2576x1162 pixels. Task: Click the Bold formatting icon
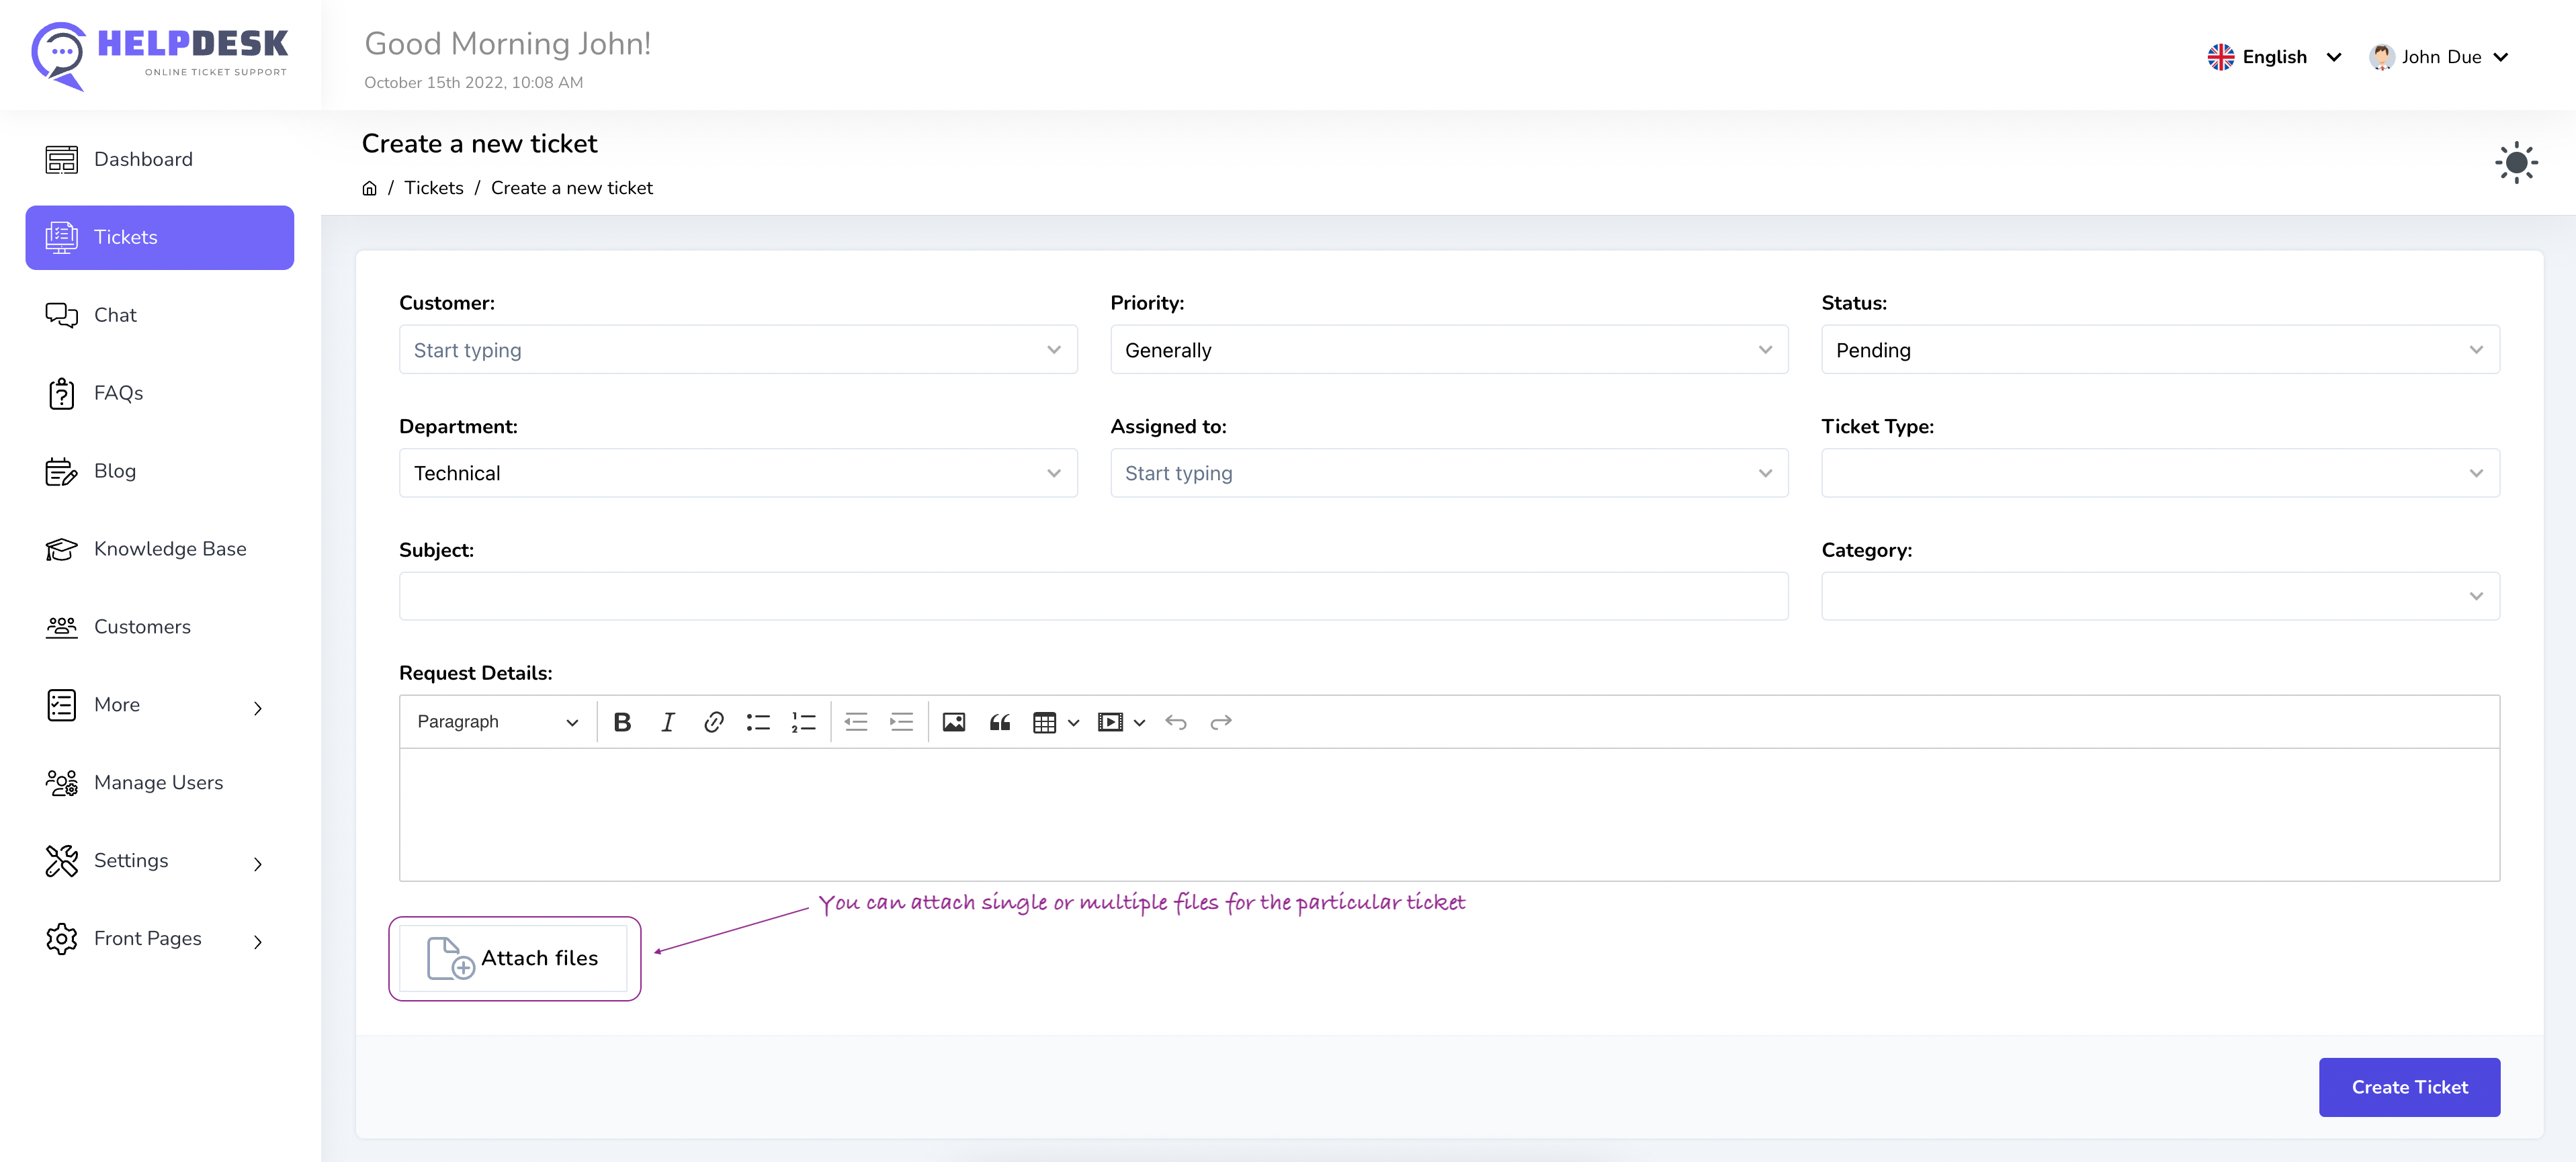click(622, 722)
